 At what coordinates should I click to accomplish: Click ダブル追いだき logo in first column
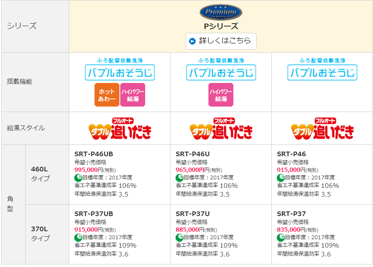[120, 128]
